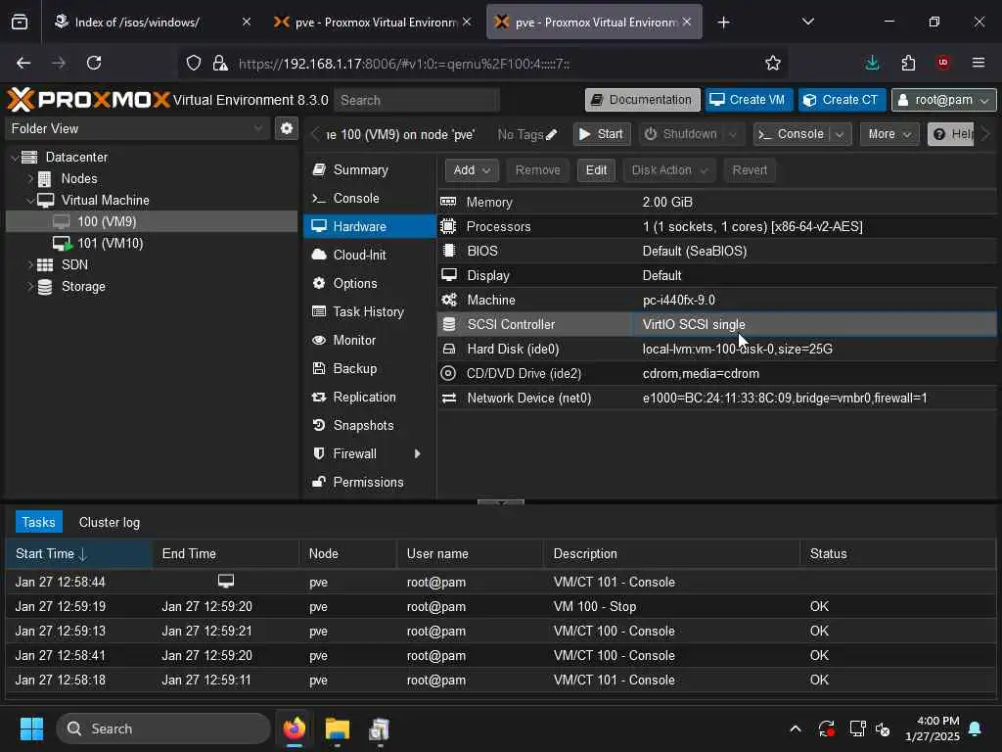Show hidden system tray icons chevron

[795, 728]
